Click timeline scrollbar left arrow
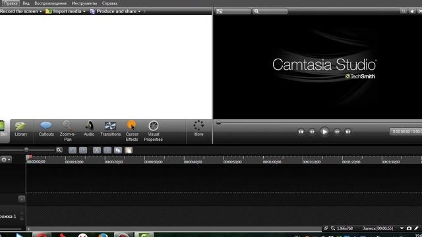Viewport: 422px width, 237px height. click(x=29, y=229)
